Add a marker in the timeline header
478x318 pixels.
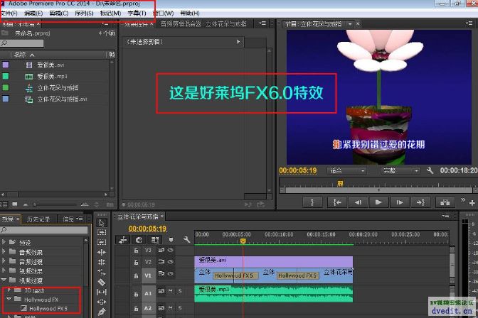pyautogui.click(x=171, y=240)
